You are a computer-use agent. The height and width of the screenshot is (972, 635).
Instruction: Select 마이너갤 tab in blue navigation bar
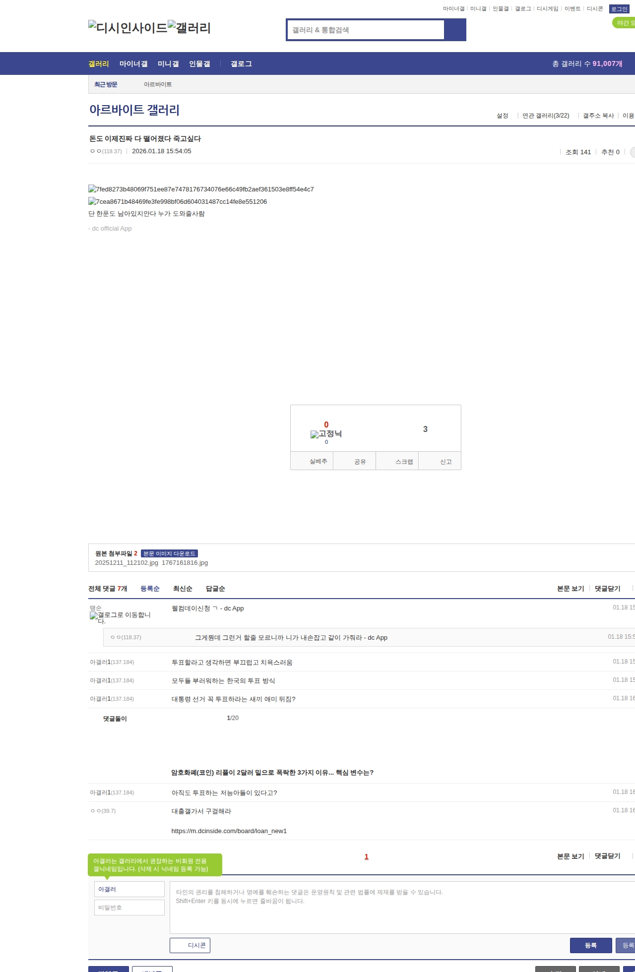pyautogui.click(x=133, y=63)
